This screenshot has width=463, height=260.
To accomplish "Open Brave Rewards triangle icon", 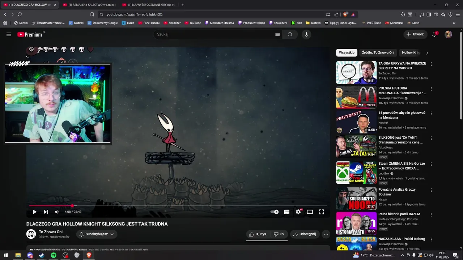I will pos(353,14).
